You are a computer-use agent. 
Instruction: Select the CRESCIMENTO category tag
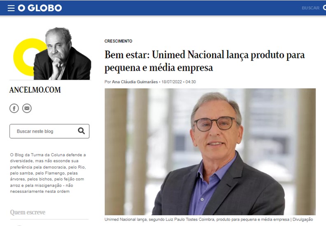pos(118,41)
